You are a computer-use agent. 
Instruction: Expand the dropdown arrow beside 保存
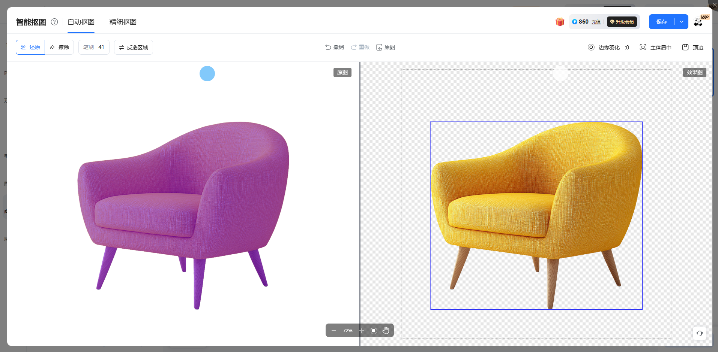click(x=682, y=22)
